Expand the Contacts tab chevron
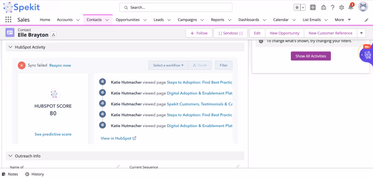 (x=107, y=20)
